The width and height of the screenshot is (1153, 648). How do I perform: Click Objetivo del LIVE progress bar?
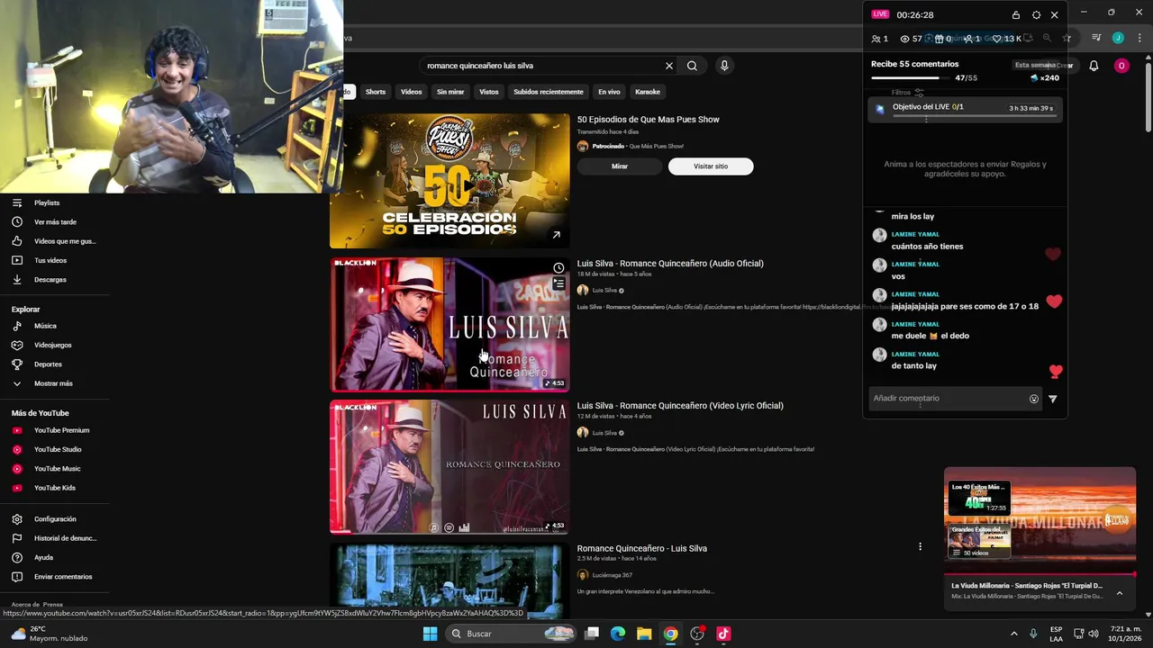click(976, 117)
